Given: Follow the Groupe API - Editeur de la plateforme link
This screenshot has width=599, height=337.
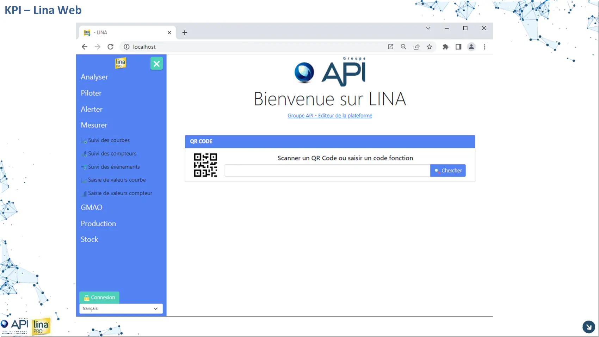Looking at the screenshot, I should [x=330, y=116].
